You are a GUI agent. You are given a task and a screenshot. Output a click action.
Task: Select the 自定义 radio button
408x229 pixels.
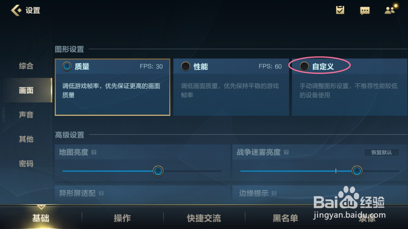click(304, 66)
